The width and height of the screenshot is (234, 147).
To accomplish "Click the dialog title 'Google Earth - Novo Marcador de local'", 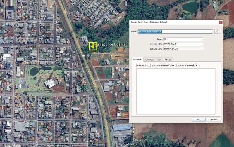I will click(x=149, y=22).
